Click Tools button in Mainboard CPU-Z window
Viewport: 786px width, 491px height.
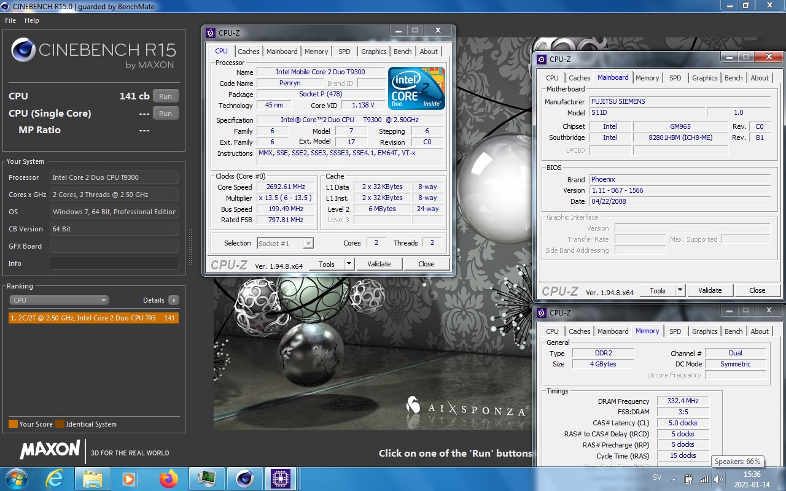tap(658, 290)
